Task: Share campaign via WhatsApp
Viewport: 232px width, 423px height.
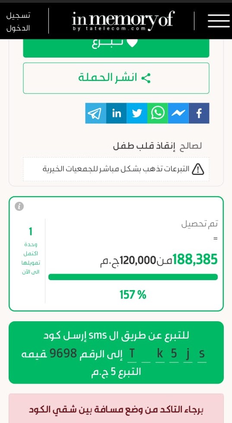Action: click(x=157, y=113)
